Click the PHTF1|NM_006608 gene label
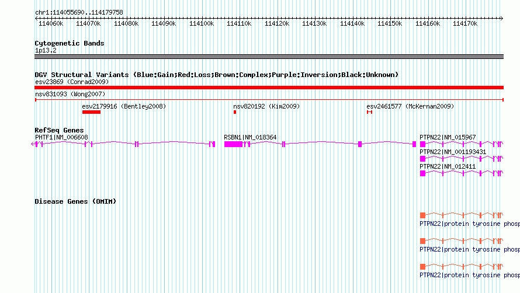 point(62,137)
